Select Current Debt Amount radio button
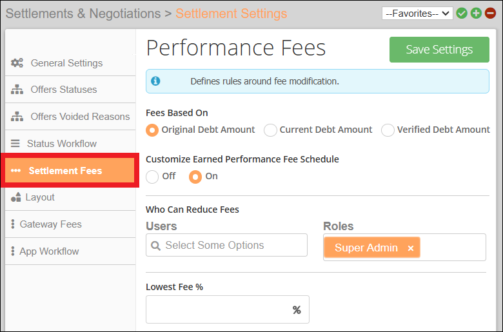 click(270, 130)
